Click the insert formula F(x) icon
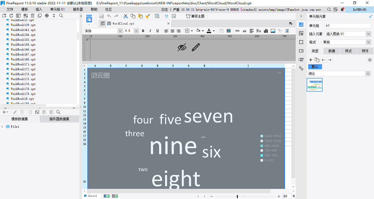The width and height of the screenshot is (374, 199). [258, 31]
